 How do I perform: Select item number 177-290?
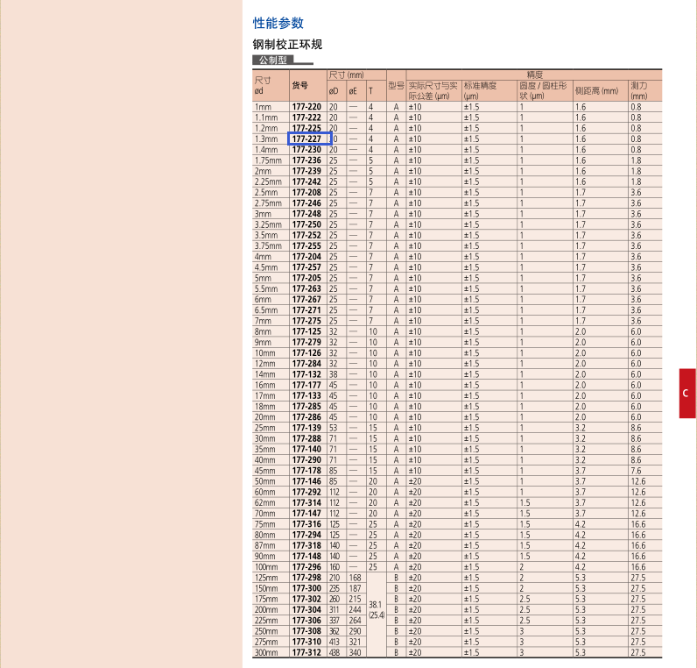point(306,459)
